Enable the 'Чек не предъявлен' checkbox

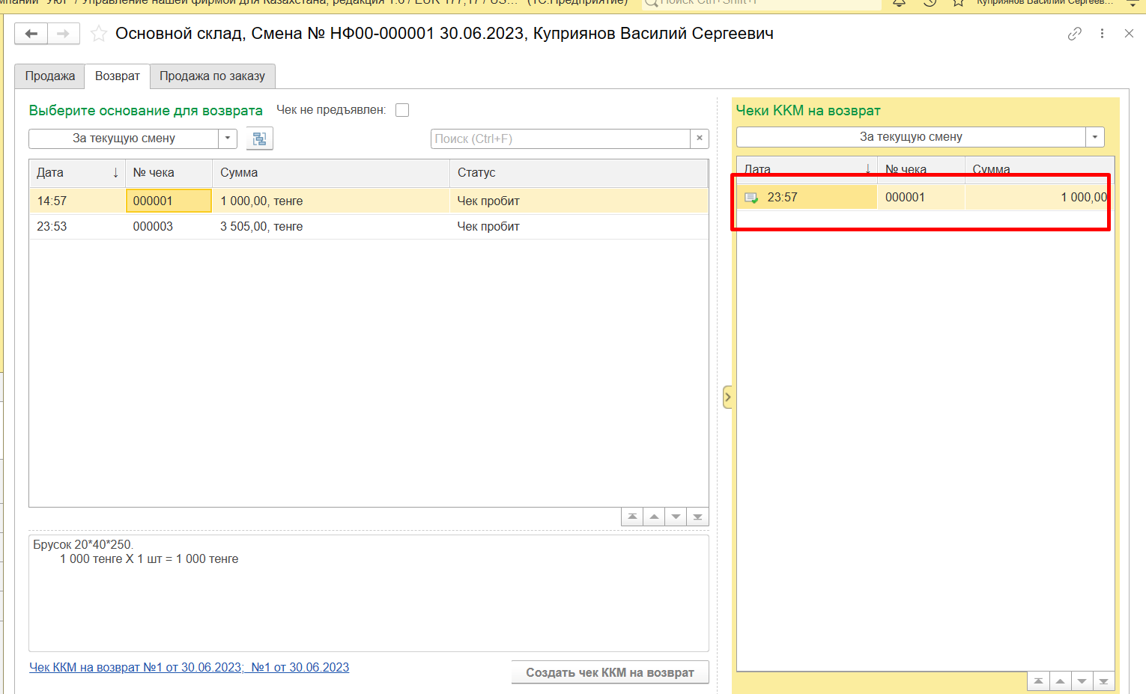402,110
